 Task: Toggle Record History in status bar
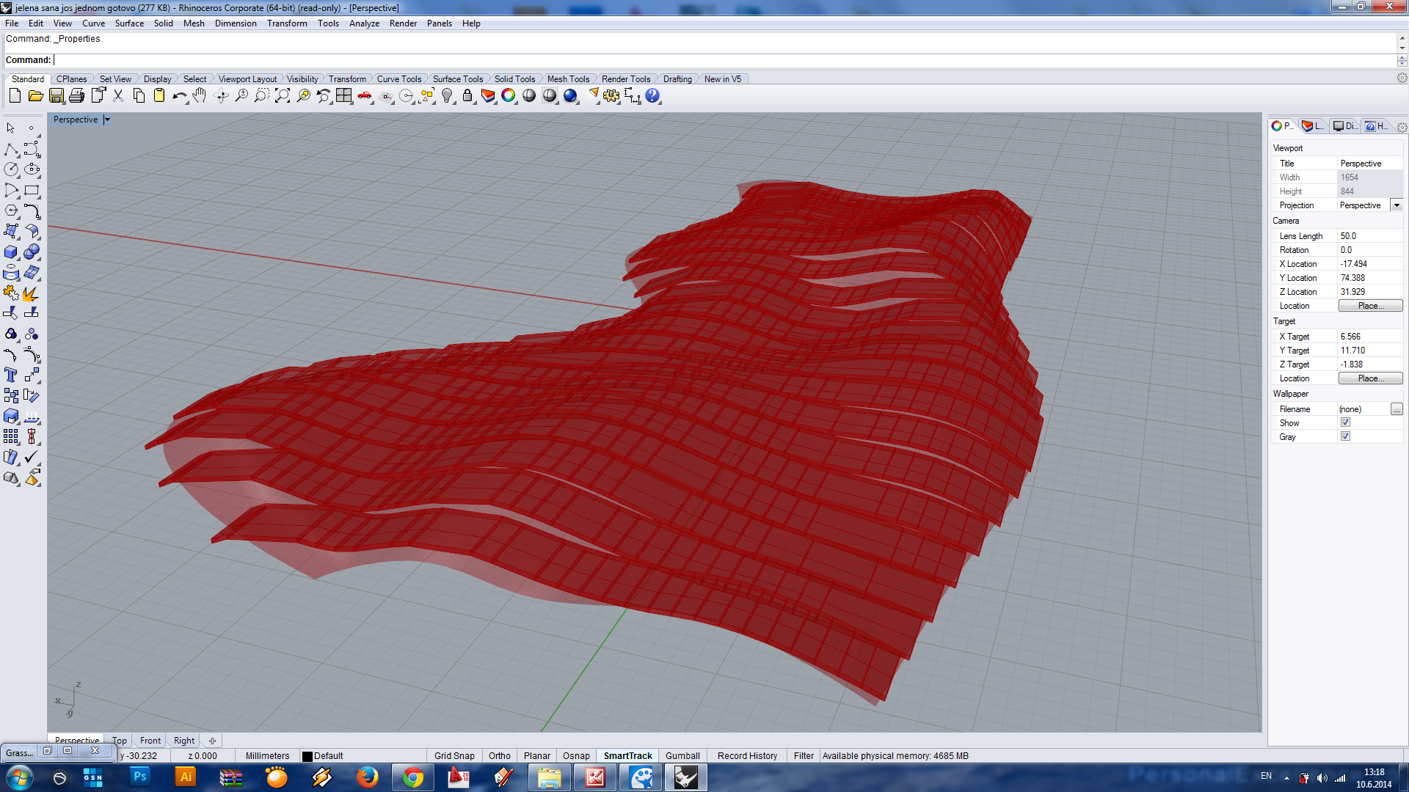point(747,756)
